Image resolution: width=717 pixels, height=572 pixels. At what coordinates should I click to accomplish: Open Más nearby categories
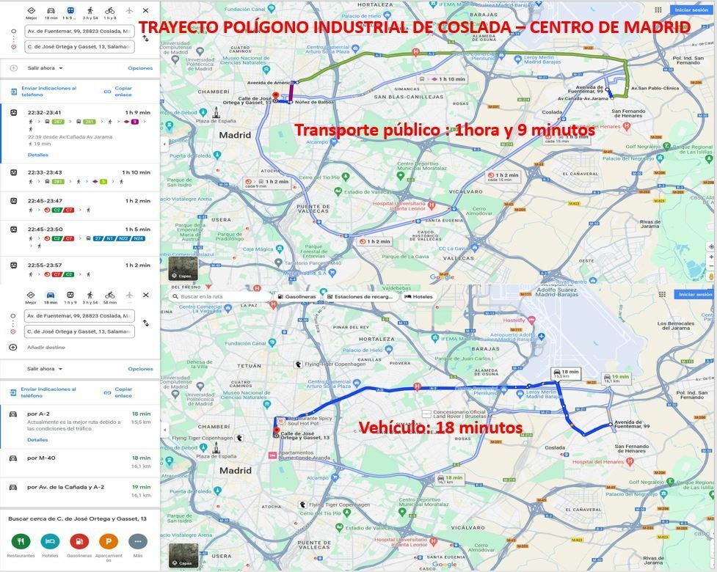click(x=138, y=546)
